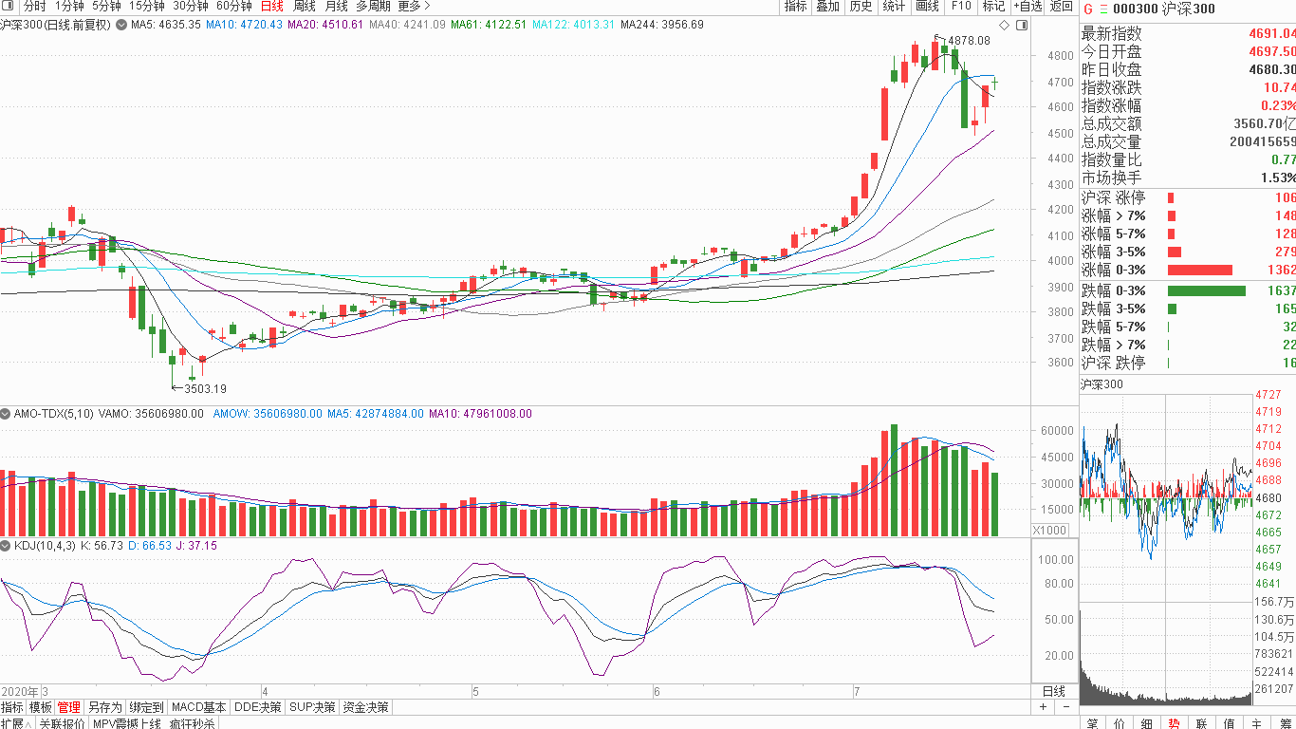The image size is (1296, 729).
Task: Select the 1分钟 timeframe
Action: point(69,7)
